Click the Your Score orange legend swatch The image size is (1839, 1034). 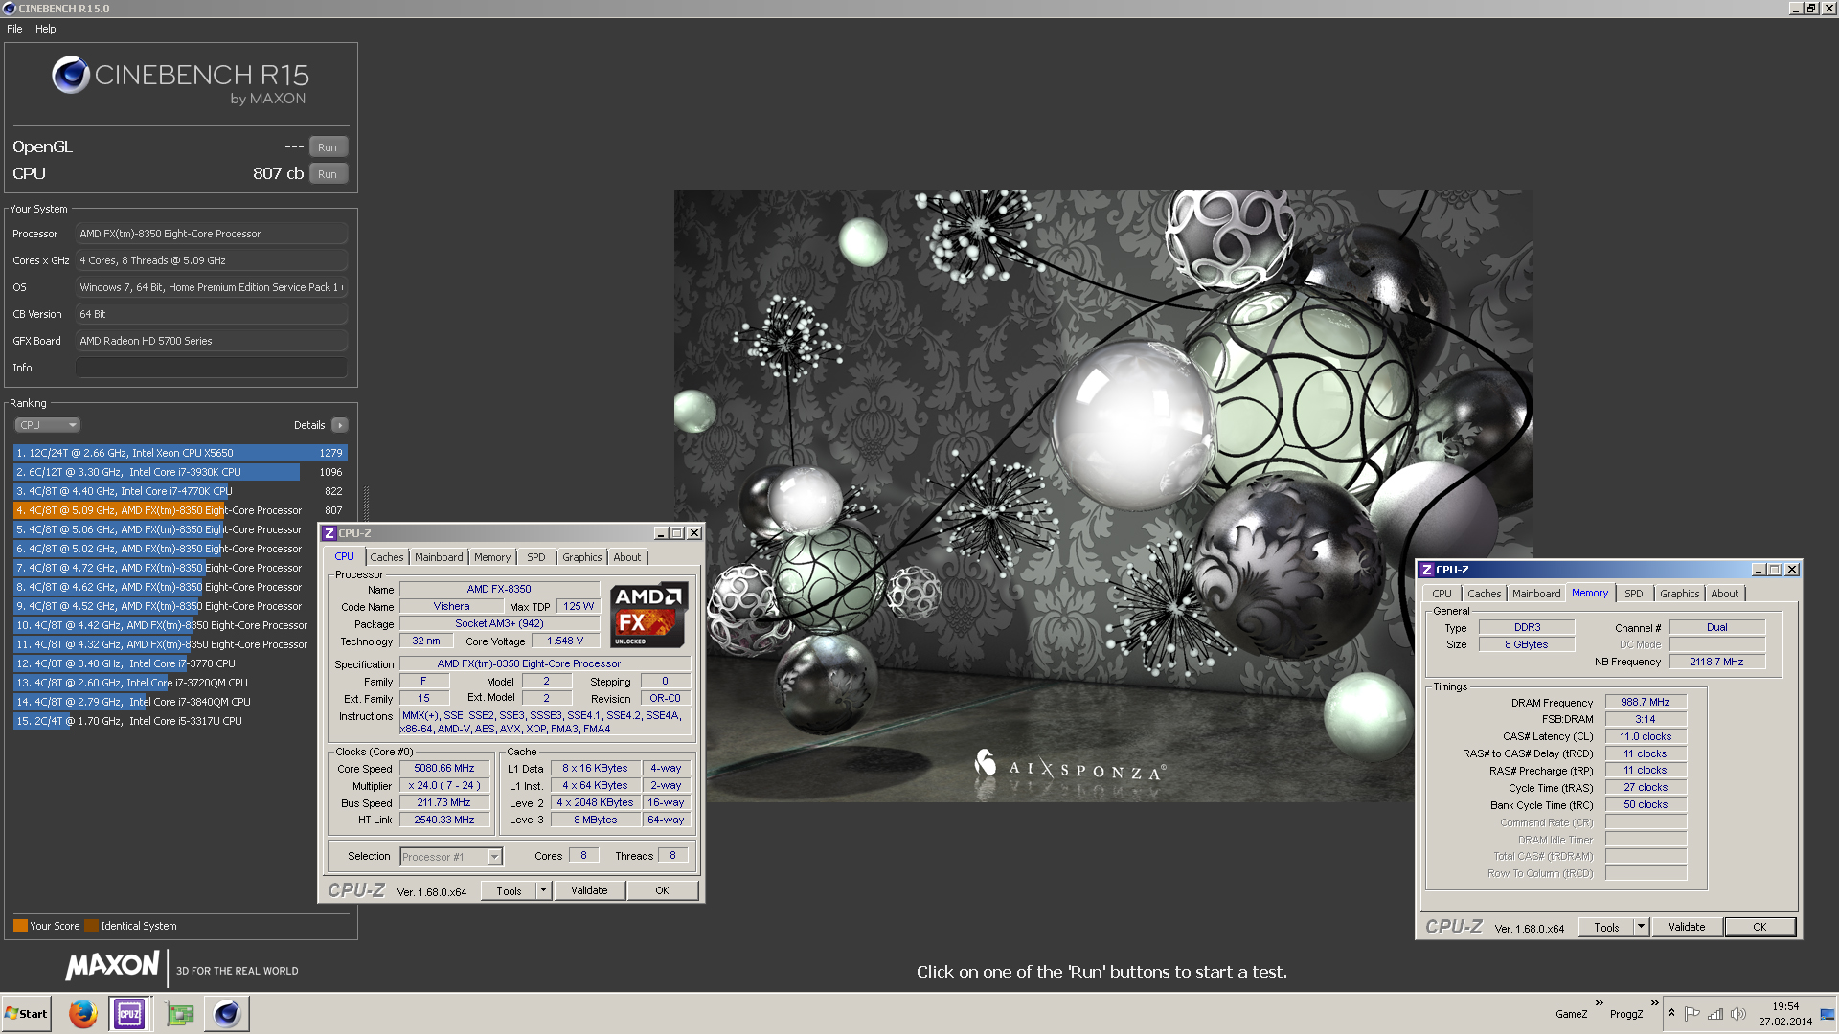(20, 926)
